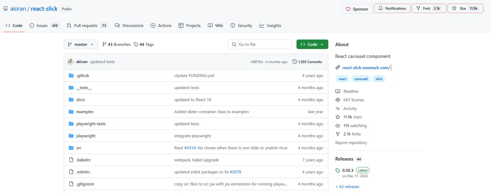Open the .github folder

click(x=83, y=76)
